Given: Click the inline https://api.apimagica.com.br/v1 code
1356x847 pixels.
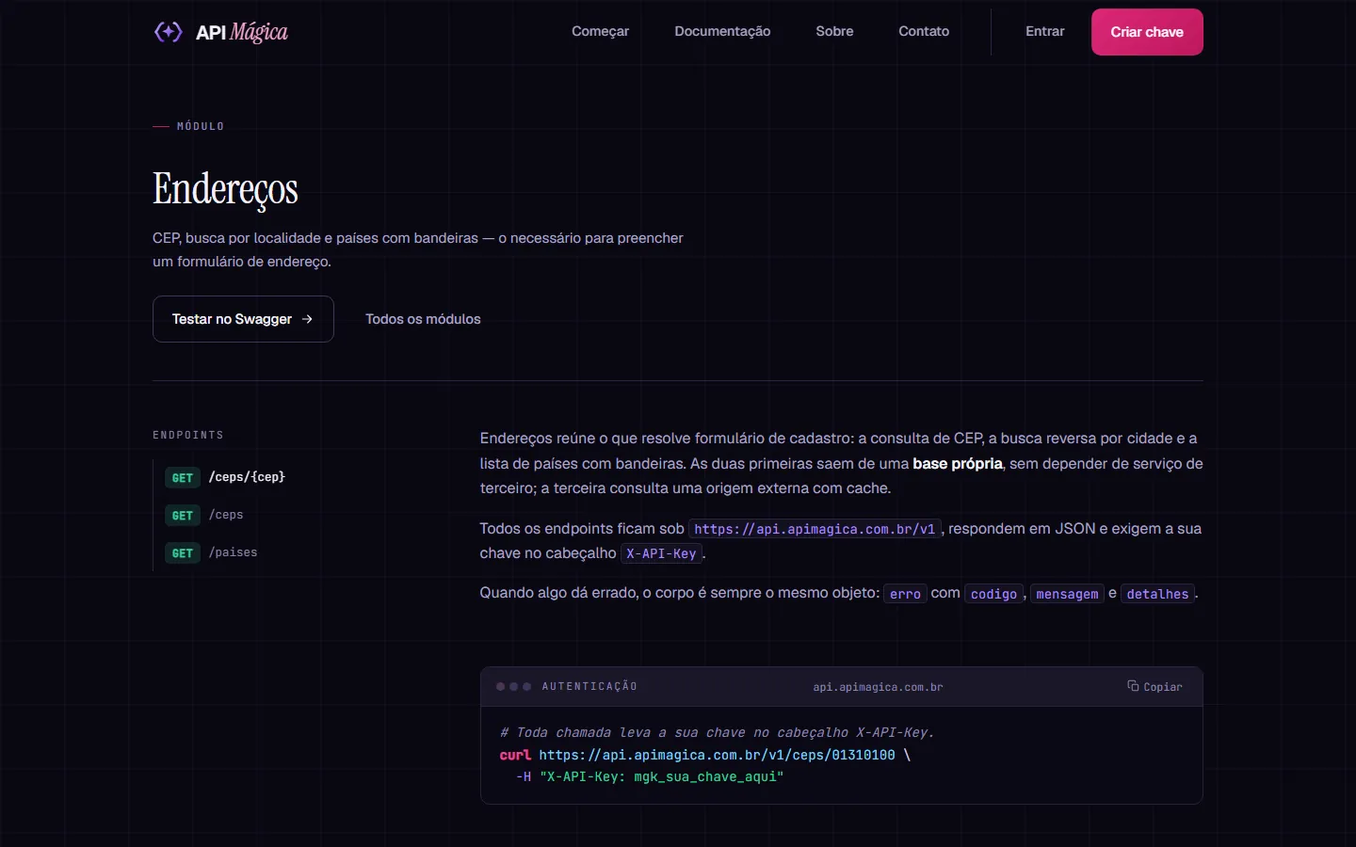Looking at the screenshot, I should click(x=815, y=529).
